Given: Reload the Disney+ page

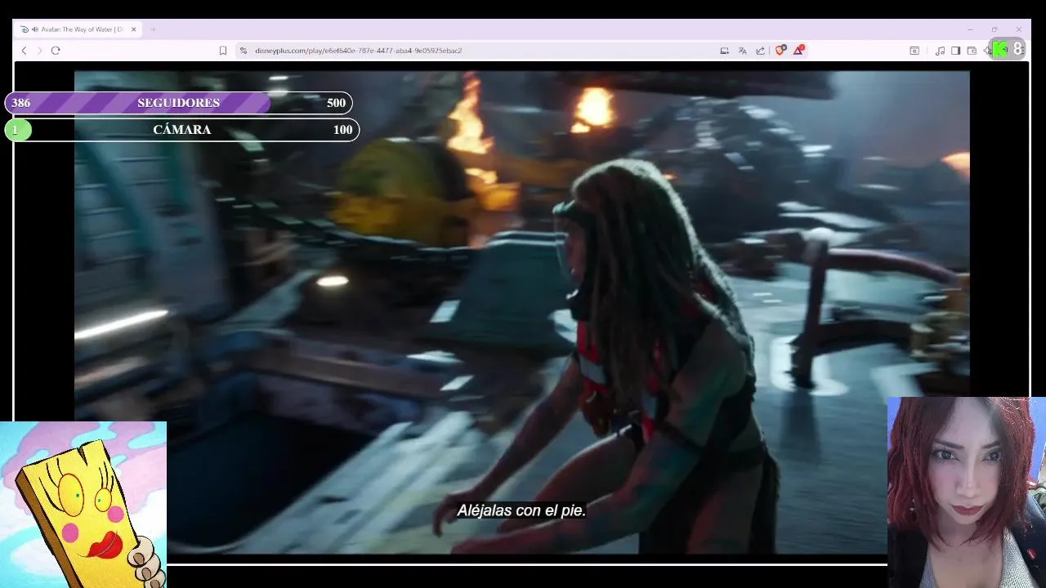Looking at the screenshot, I should [x=56, y=51].
